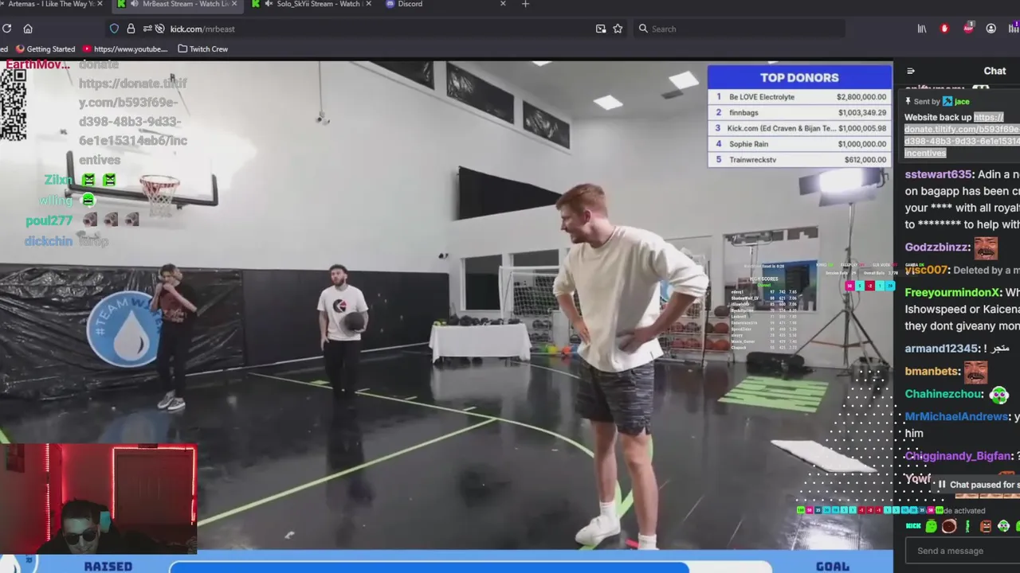Click the Trainwreckstv donor row

point(799,160)
